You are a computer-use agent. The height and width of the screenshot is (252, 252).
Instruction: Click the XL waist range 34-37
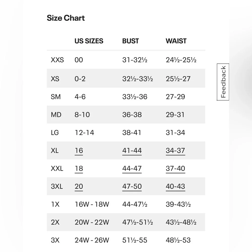(x=175, y=150)
